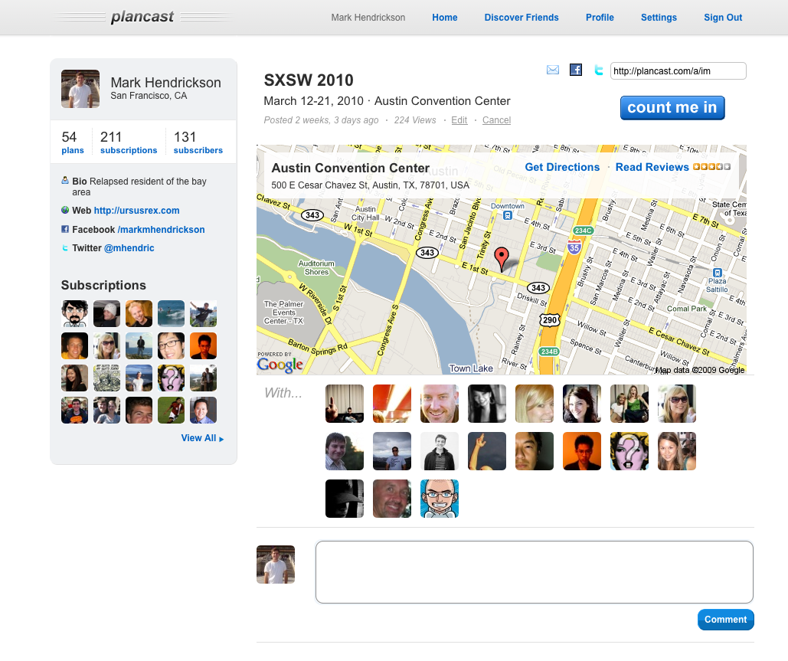Screen dimensions: 788x661
Task: Open the 211 subscriptions link
Action: pyautogui.click(x=129, y=142)
